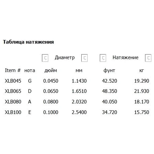This screenshot has width=154, height=154.
Task: Click the дюйм column header
Action: tap(51, 71)
